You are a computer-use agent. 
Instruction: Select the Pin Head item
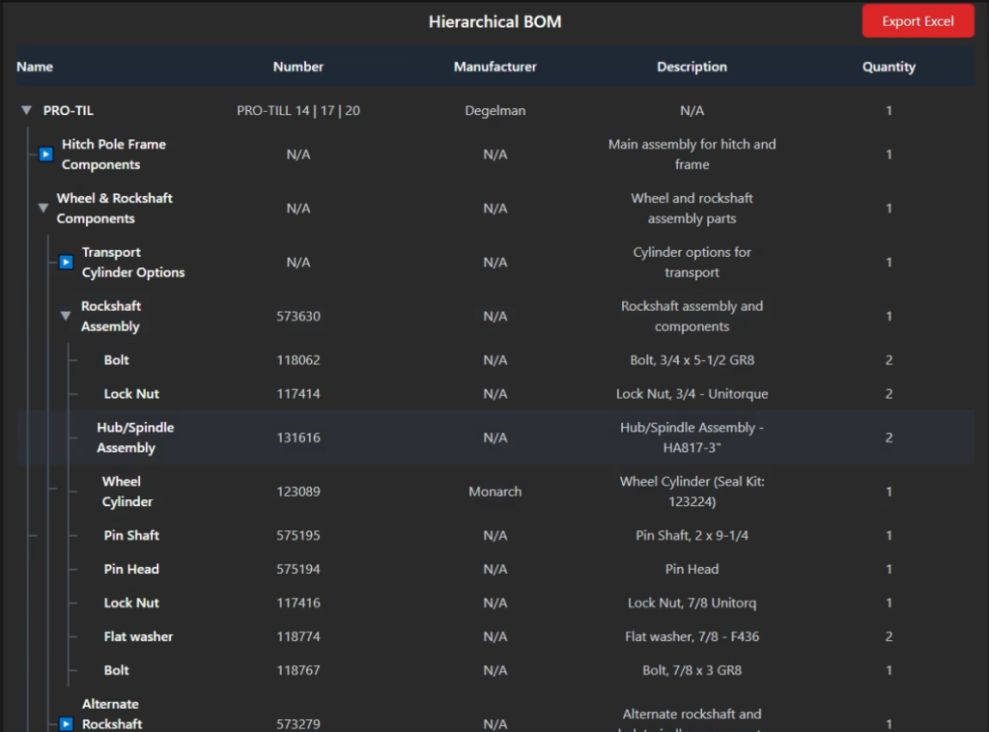[x=131, y=569]
